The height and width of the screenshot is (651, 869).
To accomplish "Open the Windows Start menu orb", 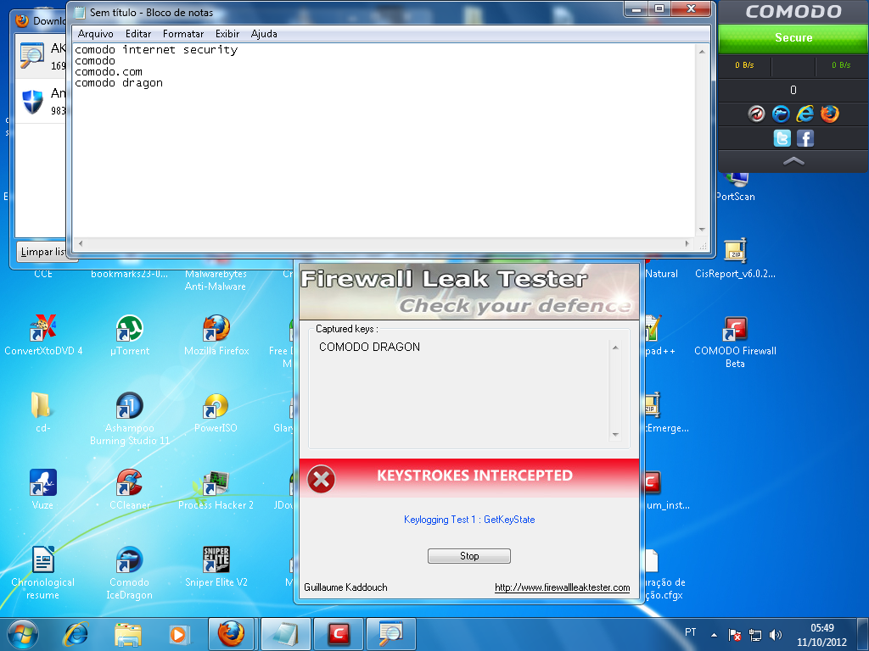I will point(23,634).
